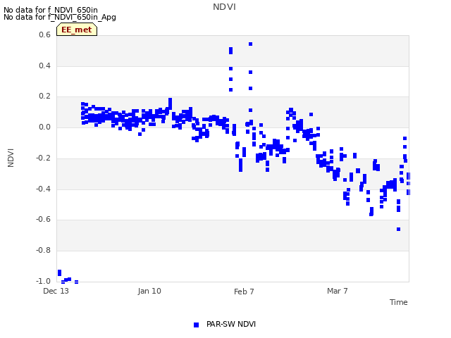Click the -0.6 y-axis tick label

coord(43,220)
